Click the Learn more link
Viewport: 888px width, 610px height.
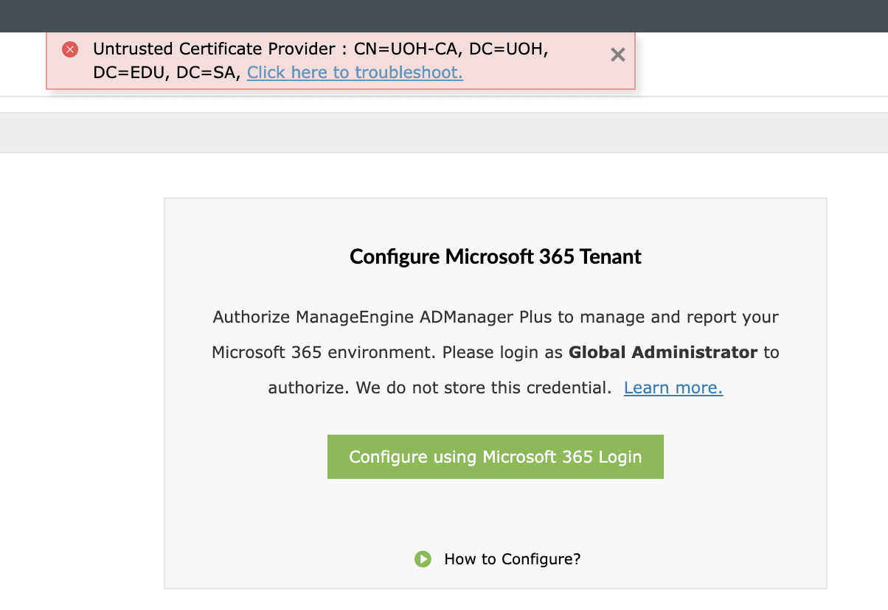(673, 388)
